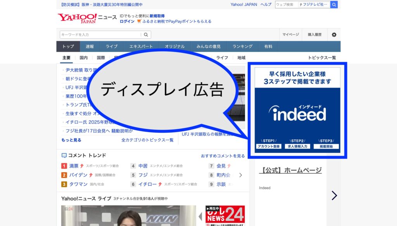397x226 pixels.
Task: Open the エキスパート navigation tab
Action: pyautogui.click(x=141, y=47)
